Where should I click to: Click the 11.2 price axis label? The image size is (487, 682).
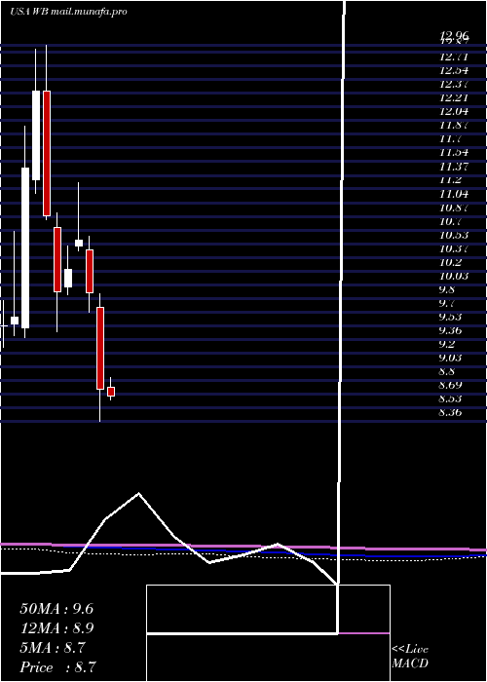coord(450,180)
